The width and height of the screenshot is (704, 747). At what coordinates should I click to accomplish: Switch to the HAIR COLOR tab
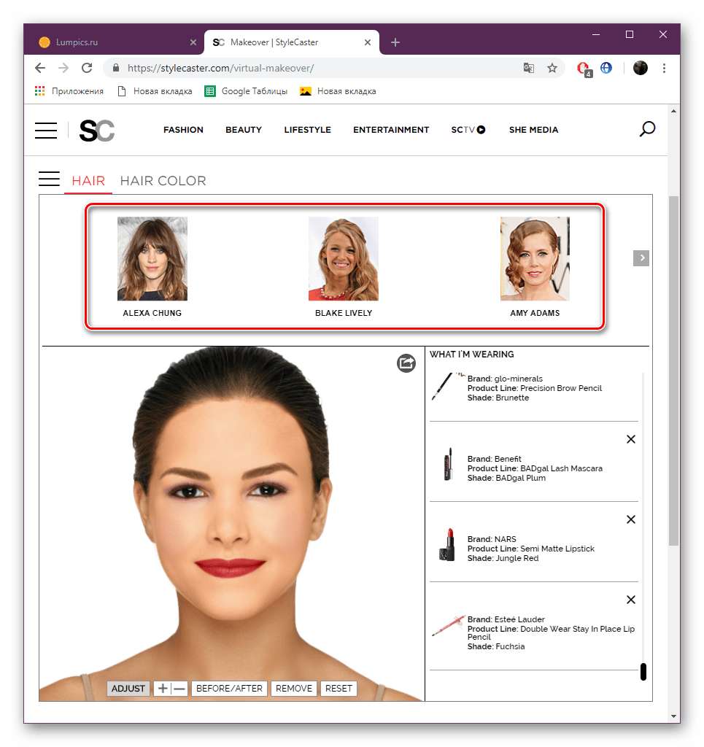pyautogui.click(x=163, y=180)
